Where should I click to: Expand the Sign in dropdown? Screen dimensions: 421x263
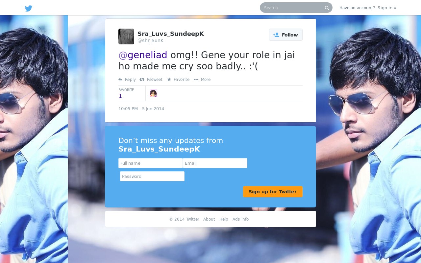click(387, 8)
